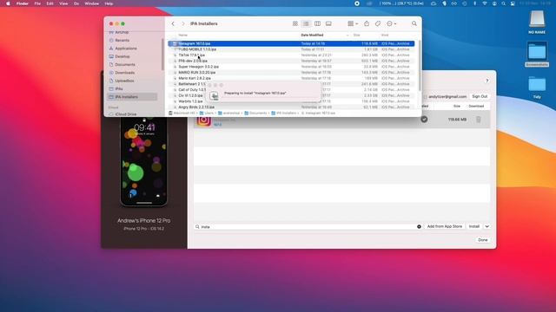Clear the app search field
The image size is (556, 312).
point(419,227)
